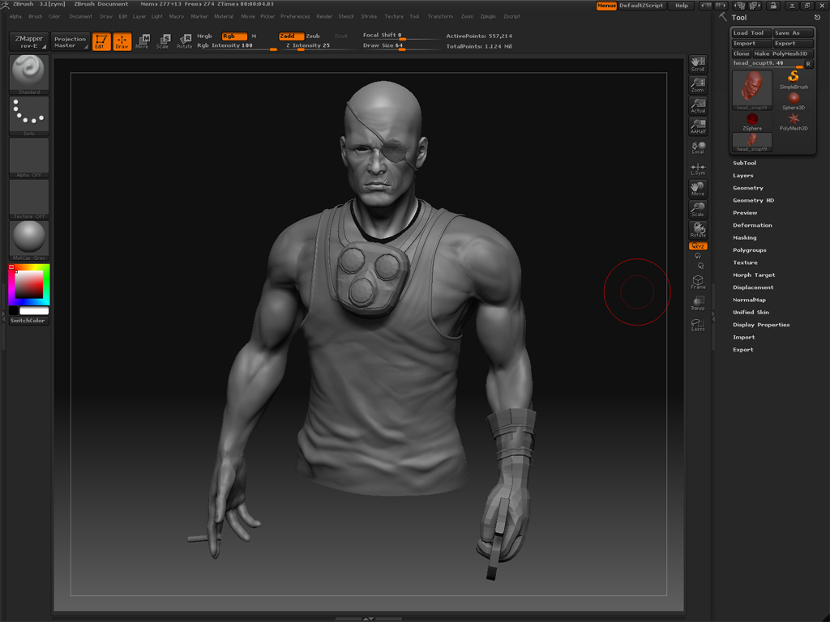830x622 pixels.
Task: Toggle Transp transparency mode
Action: click(x=698, y=303)
